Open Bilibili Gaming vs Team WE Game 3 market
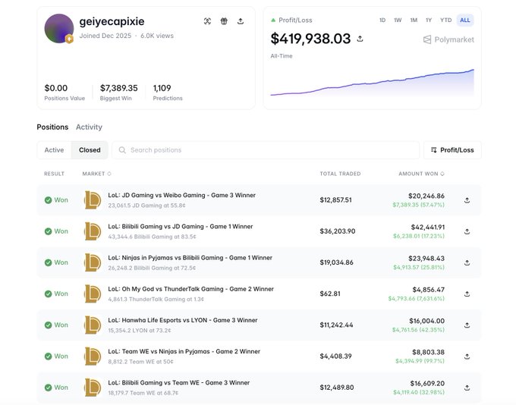 [178, 383]
